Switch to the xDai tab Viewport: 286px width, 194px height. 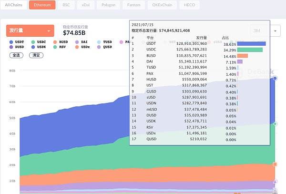click(86, 5)
